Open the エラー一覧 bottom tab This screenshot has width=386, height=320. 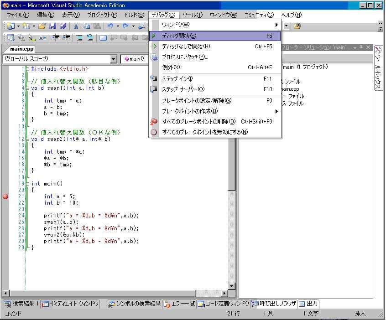[179, 304]
